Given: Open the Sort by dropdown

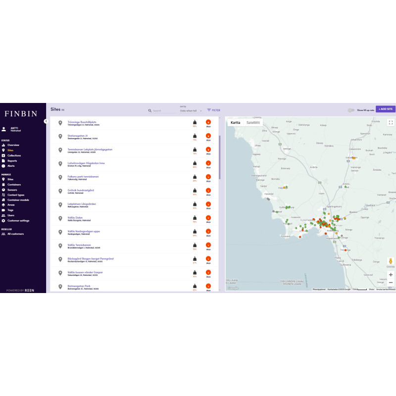Looking at the screenshot, I should pos(191,111).
